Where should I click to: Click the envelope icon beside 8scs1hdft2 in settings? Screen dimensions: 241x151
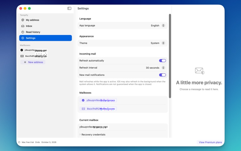83,109
